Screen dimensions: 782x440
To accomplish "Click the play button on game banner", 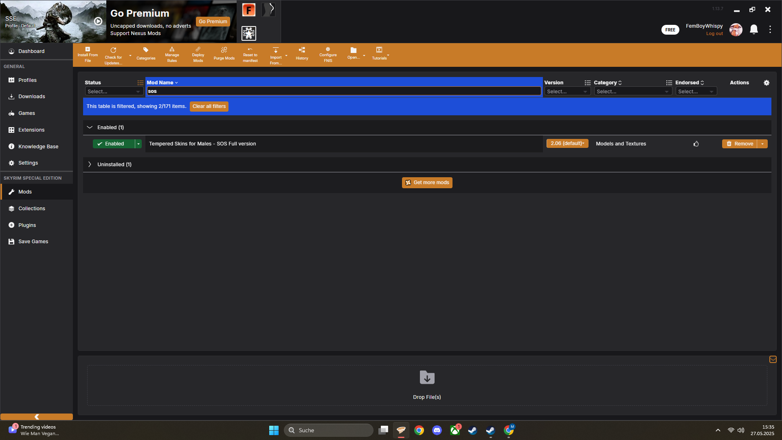I will click(98, 21).
